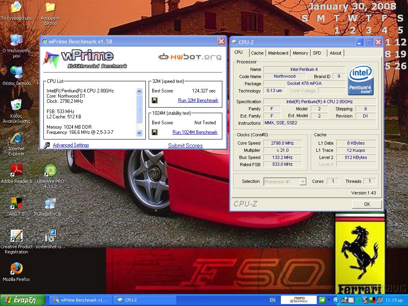Open the Start menu button
The height and width of the screenshot is (306, 408).
[x=23, y=300]
